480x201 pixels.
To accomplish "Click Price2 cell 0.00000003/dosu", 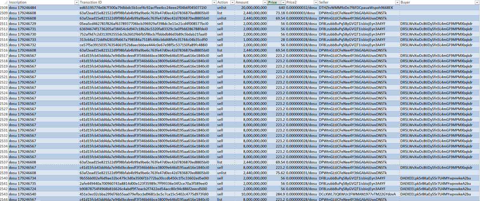I will coord(301,13).
